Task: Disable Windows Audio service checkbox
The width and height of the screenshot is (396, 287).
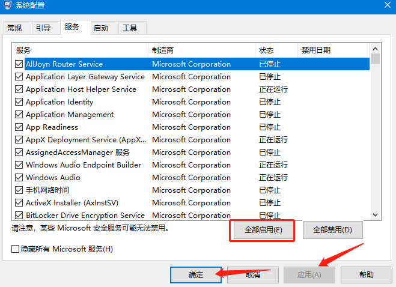Action: [19, 178]
